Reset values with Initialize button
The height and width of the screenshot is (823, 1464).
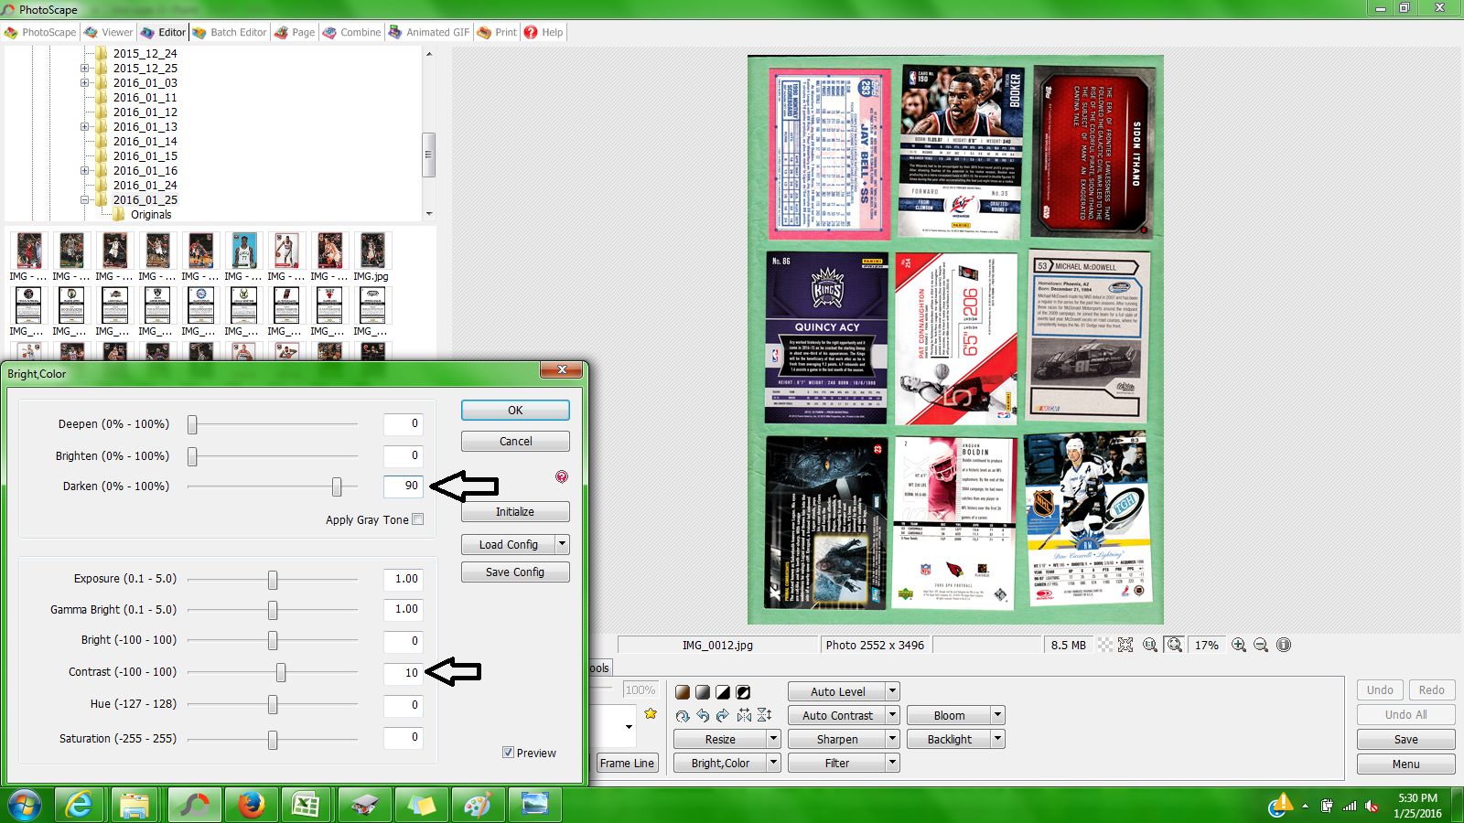(x=515, y=512)
